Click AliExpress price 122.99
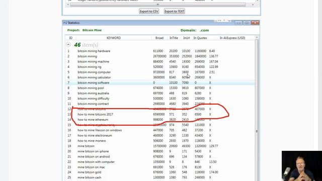 pos(213,67)
